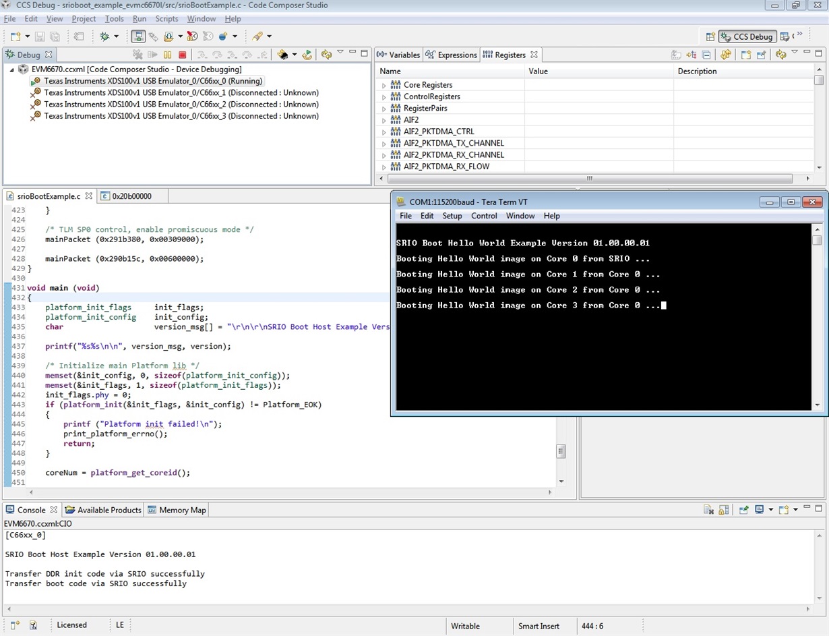
Task: Collapse the EVM6670.ccxml debug tree node
Action: coord(11,69)
